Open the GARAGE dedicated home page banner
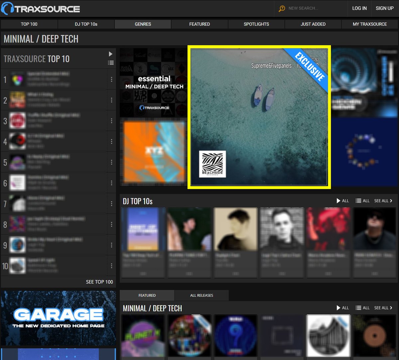This screenshot has height=360, width=399. tap(59, 317)
